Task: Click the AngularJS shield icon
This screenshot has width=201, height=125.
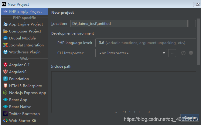Action: 5,72
